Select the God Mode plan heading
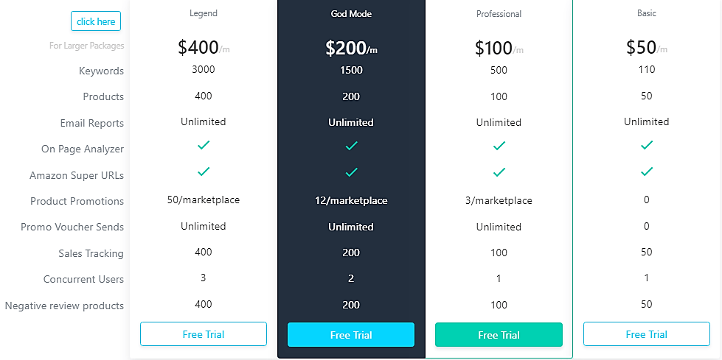The width and height of the screenshot is (722, 360). [x=351, y=14]
